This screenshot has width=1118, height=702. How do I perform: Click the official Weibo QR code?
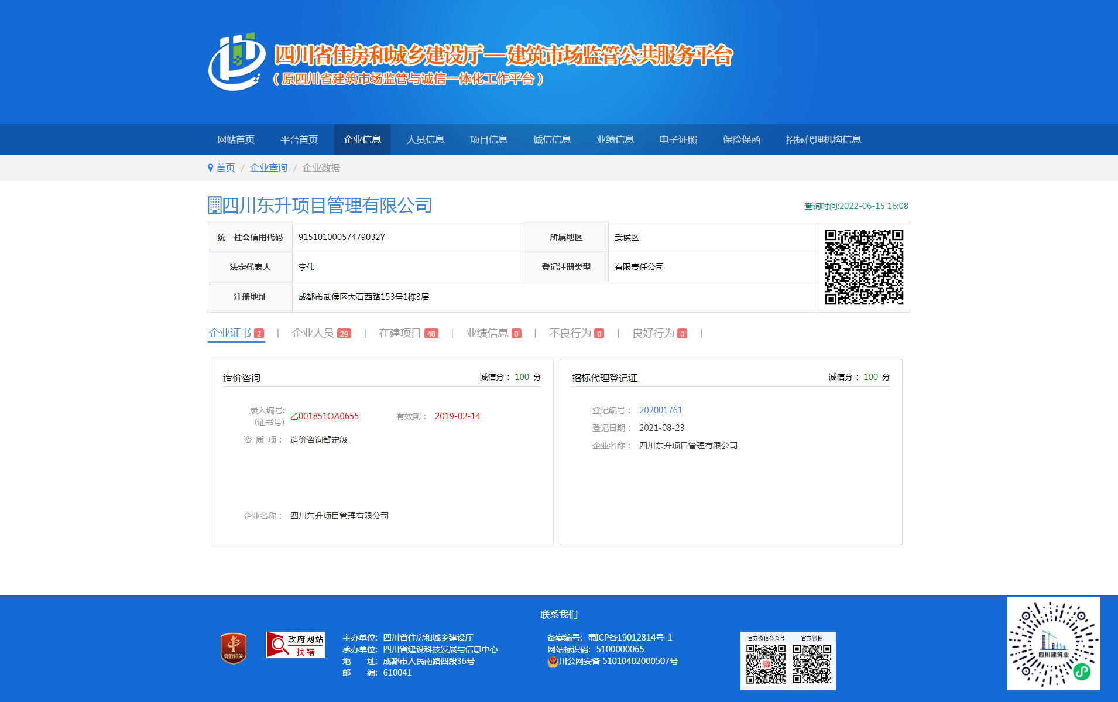tap(812, 664)
